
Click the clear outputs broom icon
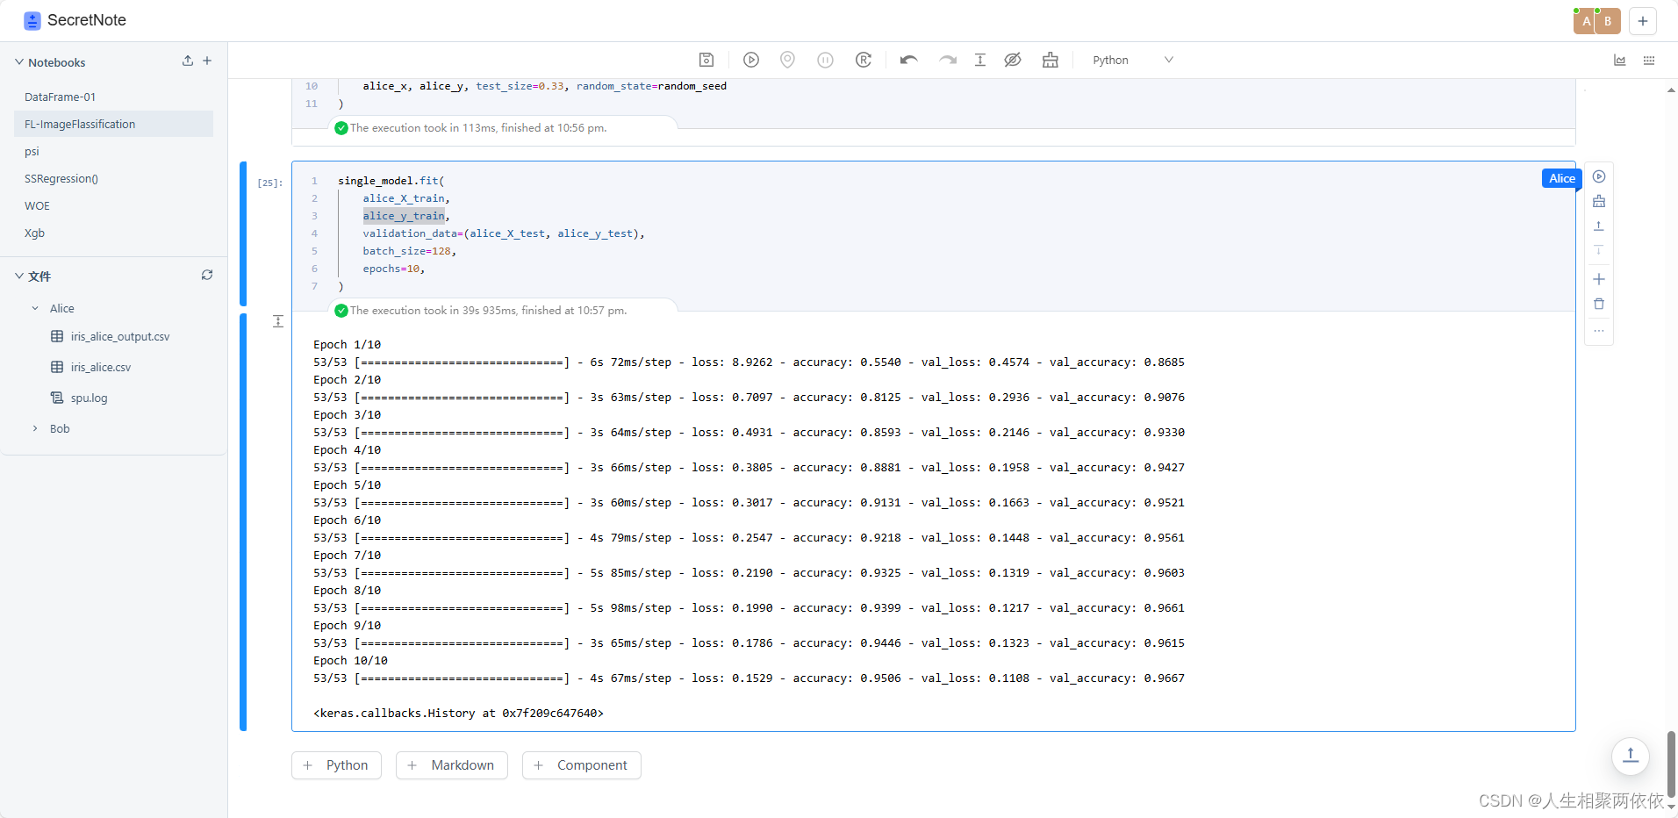[1051, 60]
